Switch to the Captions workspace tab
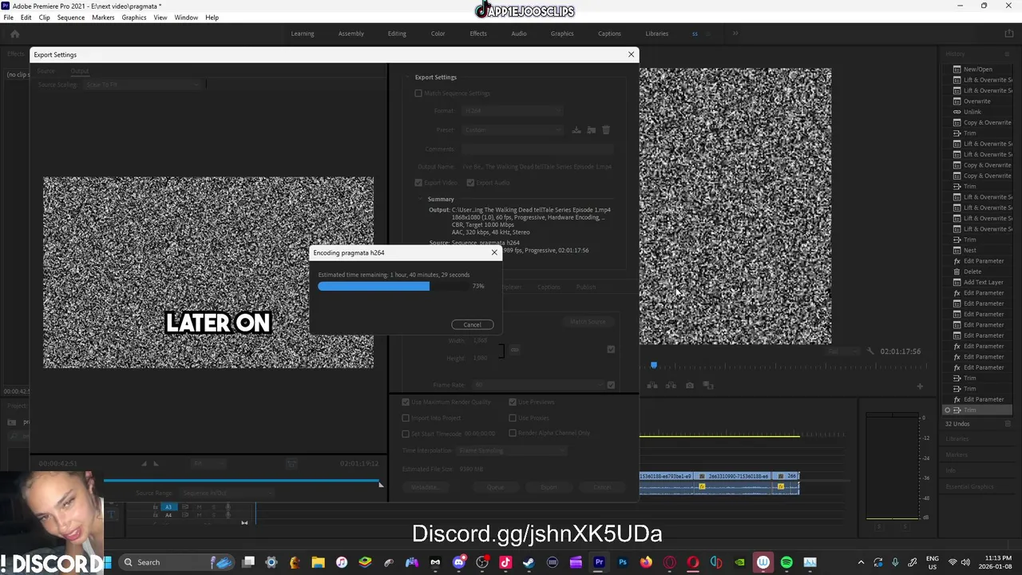This screenshot has width=1022, height=575. coord(609,34)
